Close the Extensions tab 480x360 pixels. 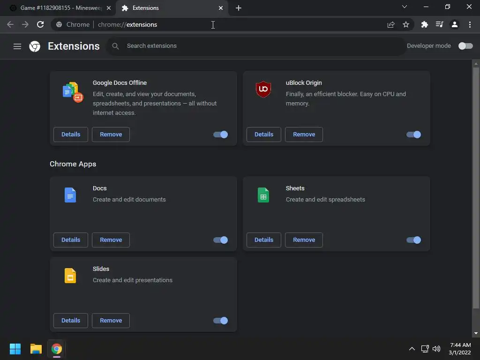tap(221, 8)
